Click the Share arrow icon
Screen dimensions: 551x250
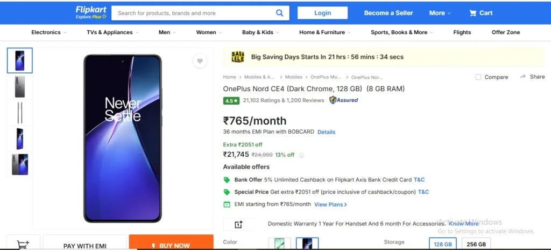[523, 76]
